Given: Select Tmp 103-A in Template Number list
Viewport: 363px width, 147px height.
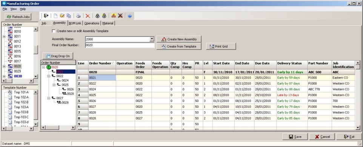Looking at the screenshot, I should pos(21,107).
